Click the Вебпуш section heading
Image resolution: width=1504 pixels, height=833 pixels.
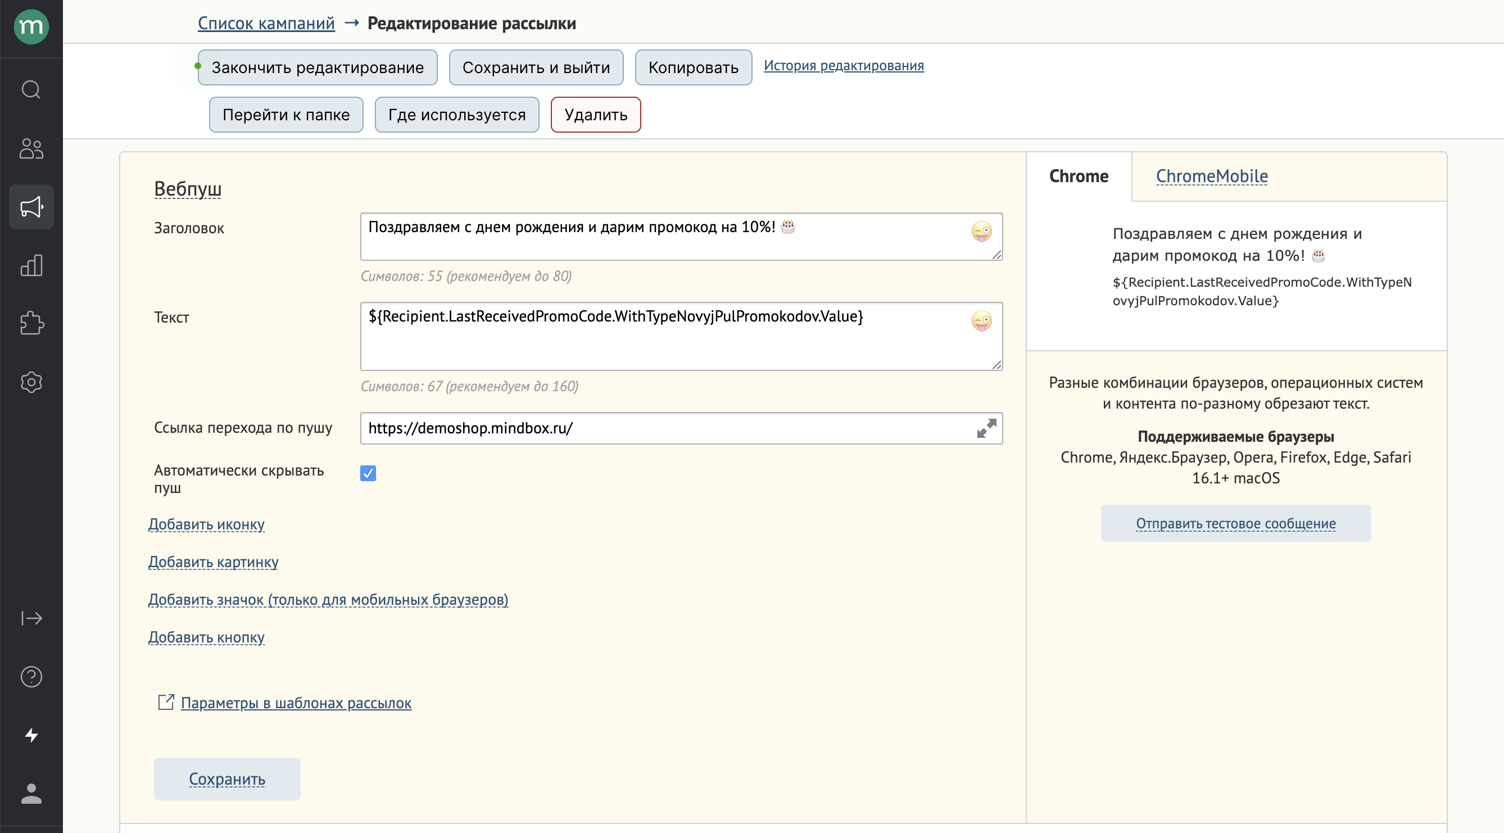pos(187,188)
